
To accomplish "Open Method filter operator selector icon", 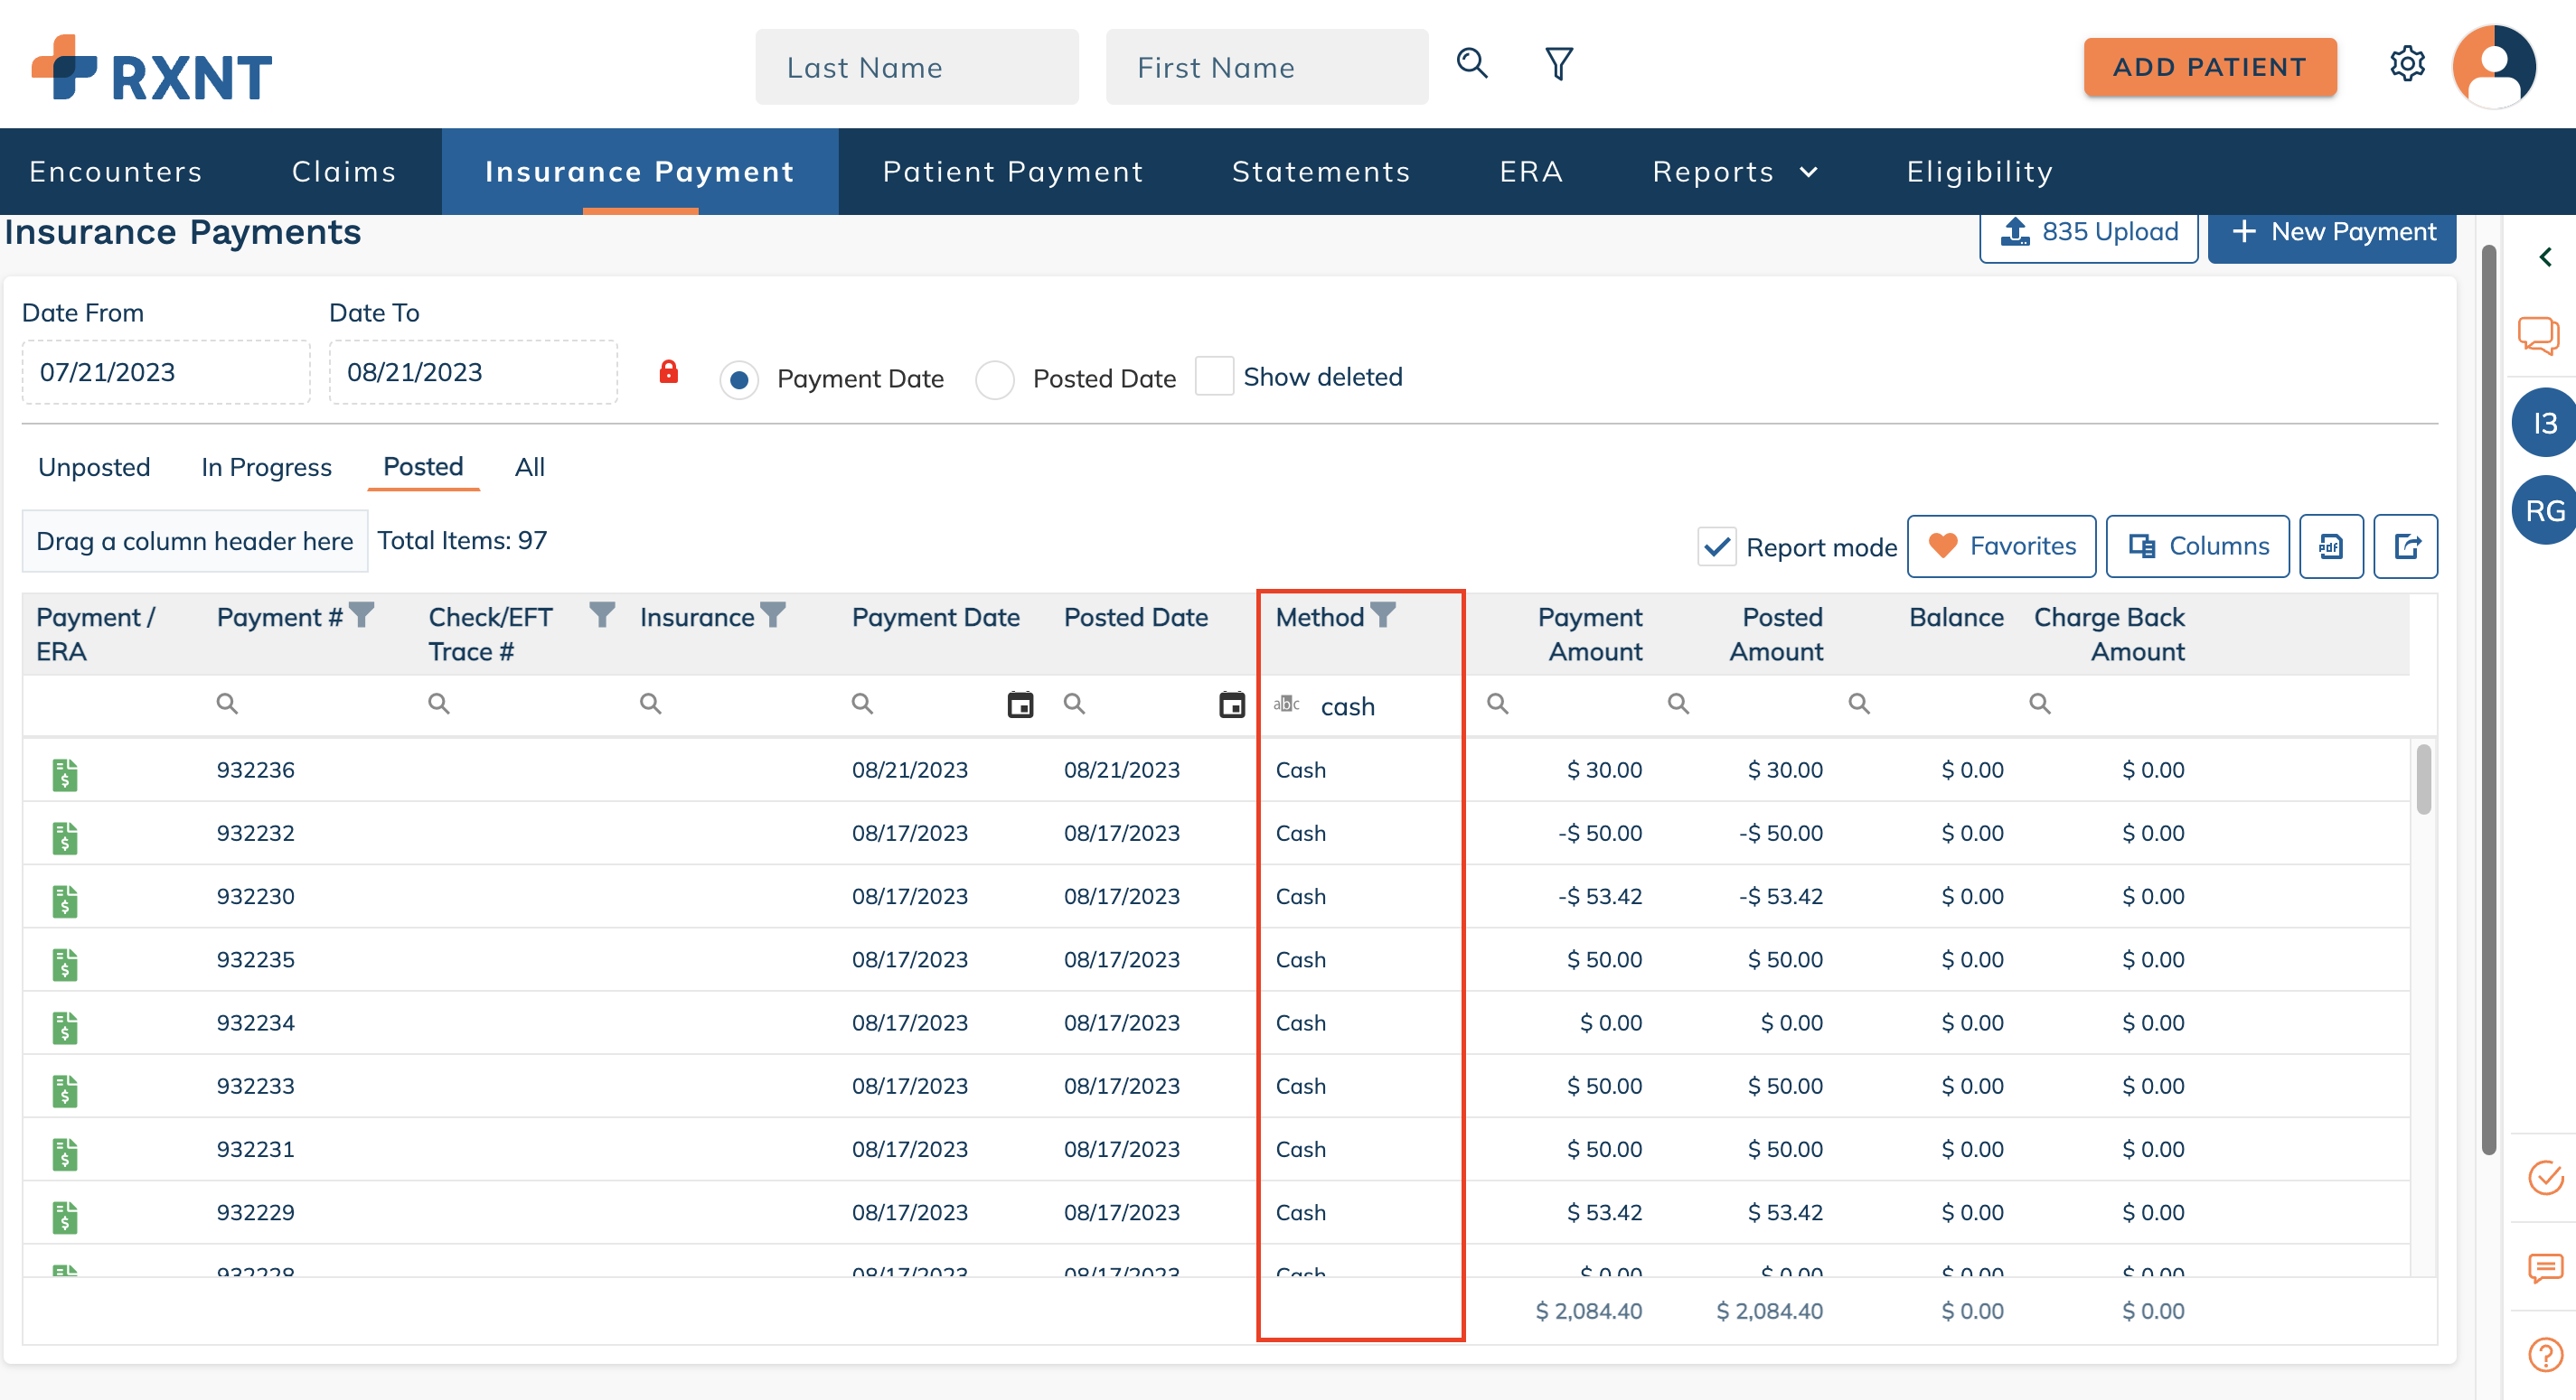I will [1286, 705].
